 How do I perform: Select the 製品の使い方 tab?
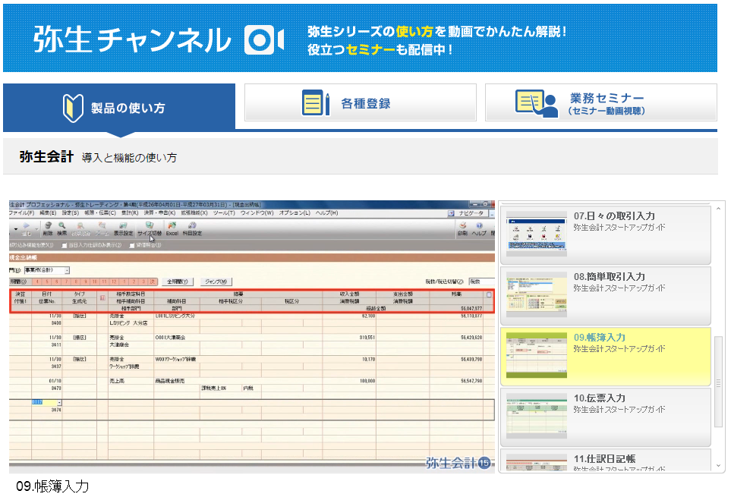[x=119, y=108]
